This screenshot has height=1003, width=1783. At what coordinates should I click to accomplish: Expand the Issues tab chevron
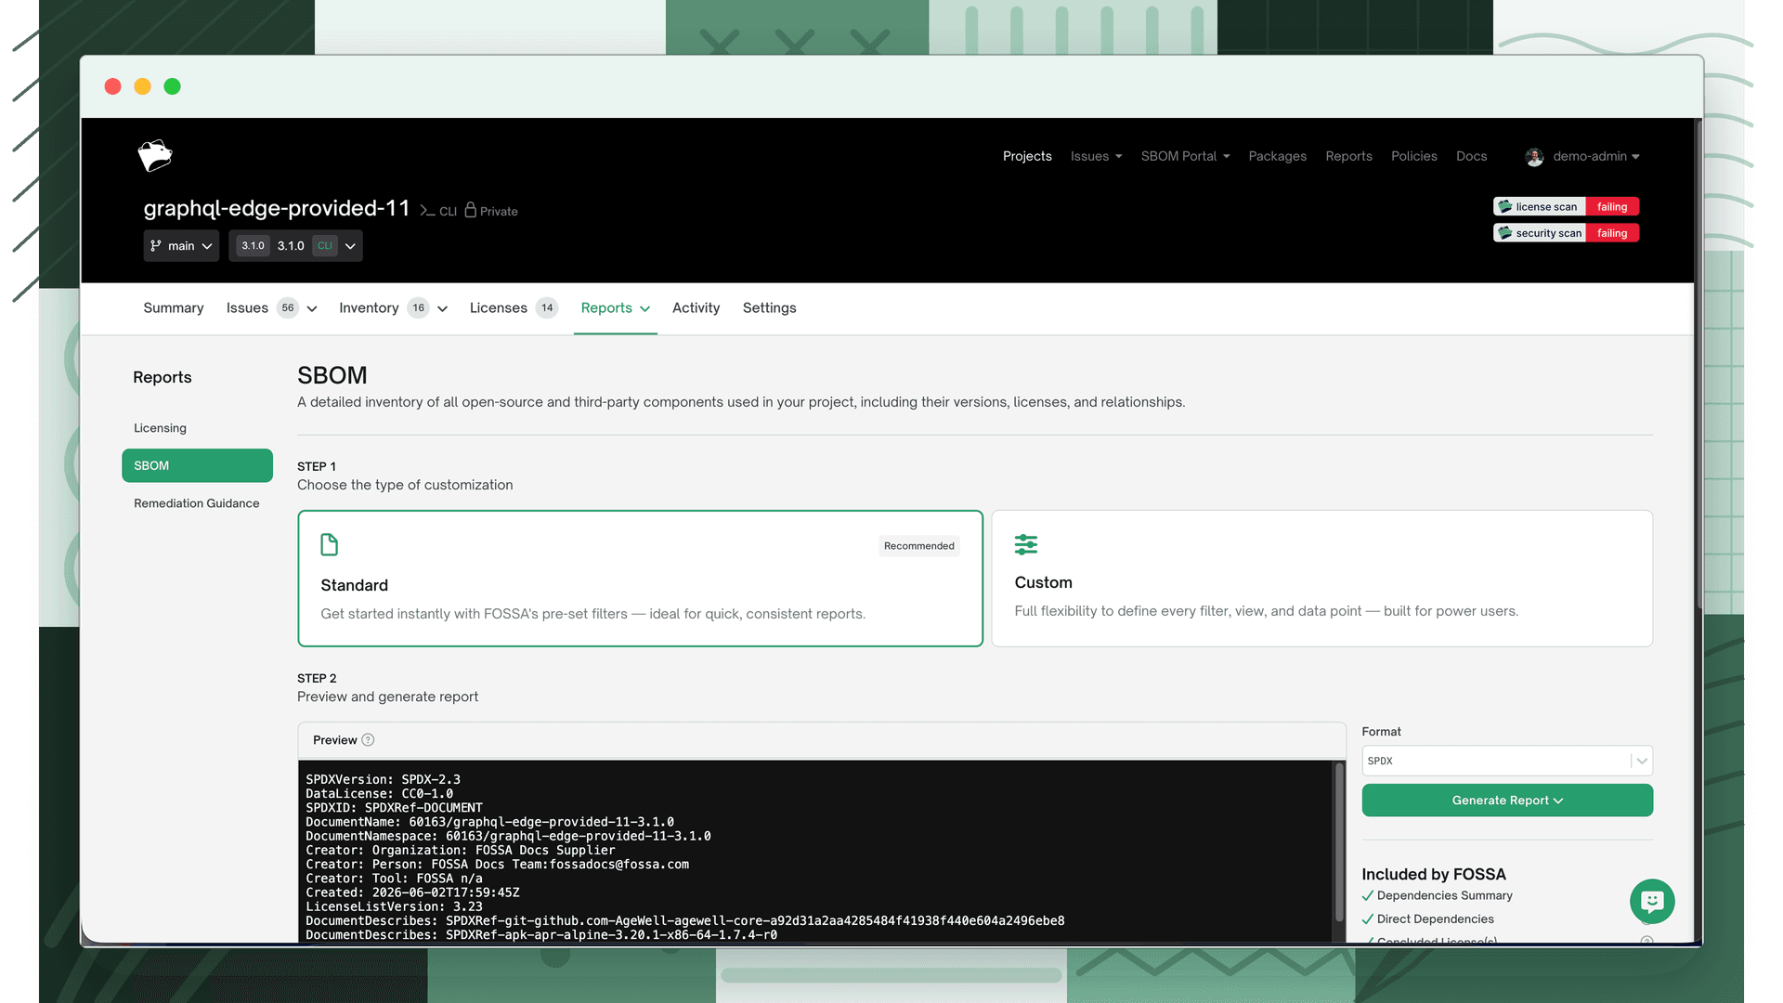[x=312, y=309]
